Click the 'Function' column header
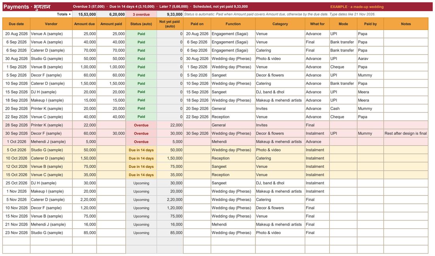The width and height of the screenshot is (435, 256). pyautogui.click(x=233, y=24)
